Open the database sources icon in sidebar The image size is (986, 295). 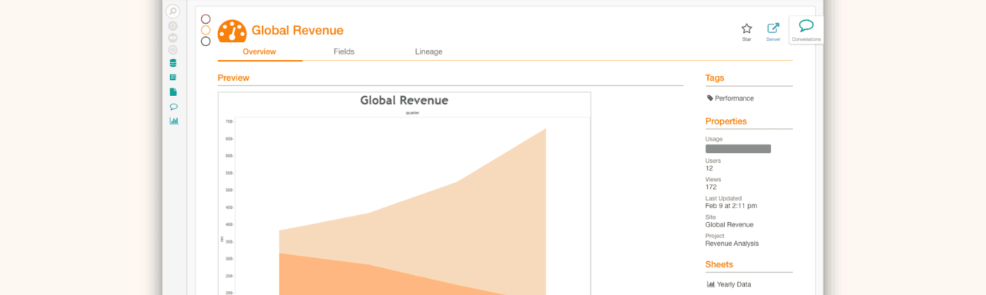coord(173,63)
